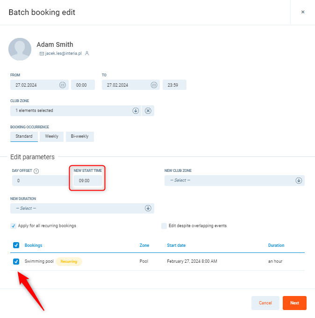The height and width of the screenshot is (318, 315).
Task: Click the New Start Time field
Action: pyautogui.click(x=87, y=180)
